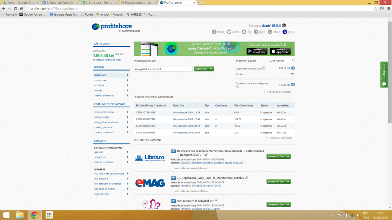Click the Android app promo banner
Viewport: 392px width, 220px height.
coord(214,49)
